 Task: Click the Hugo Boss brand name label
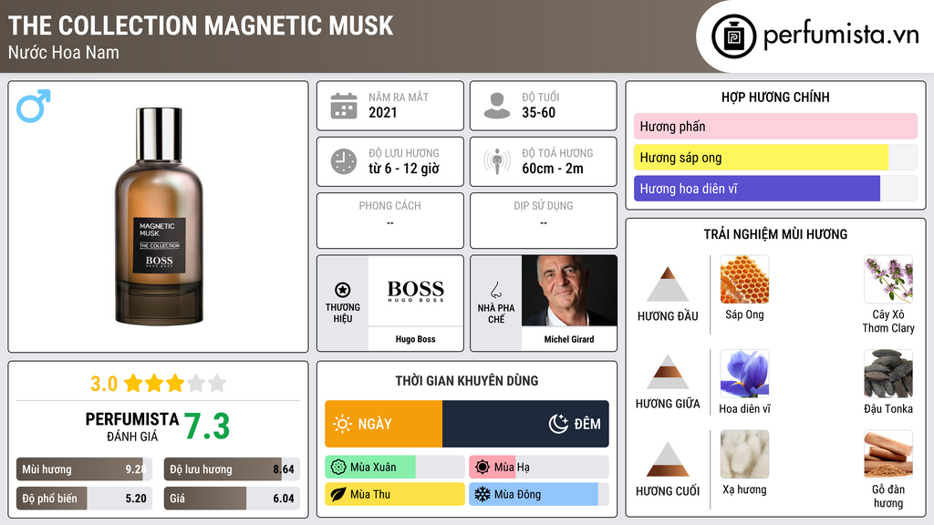(x=415, y=339)
